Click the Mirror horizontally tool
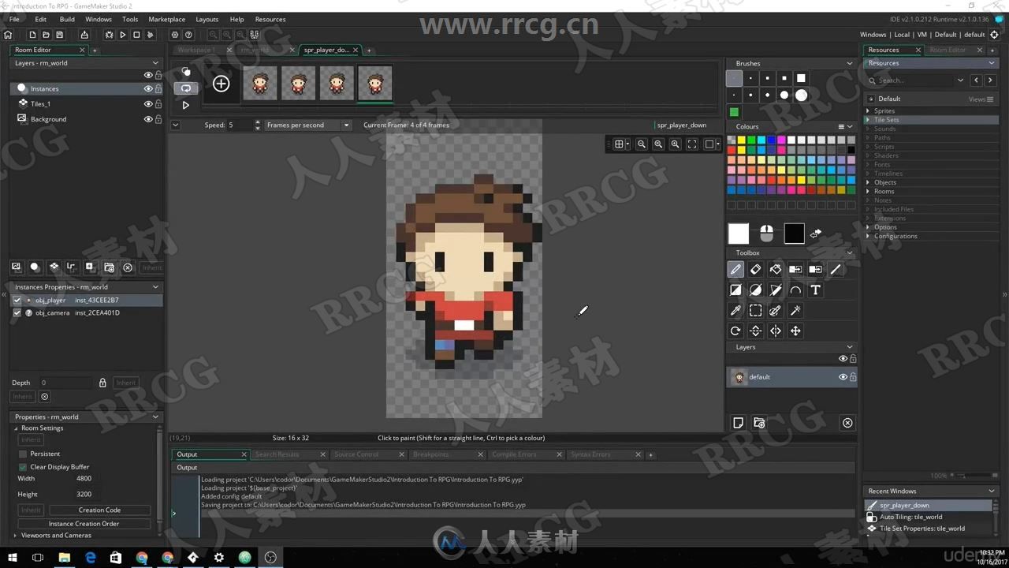 pyautogui.click(x=776, y=331)
